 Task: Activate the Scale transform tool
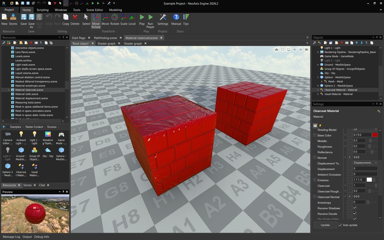pos(124,20)
